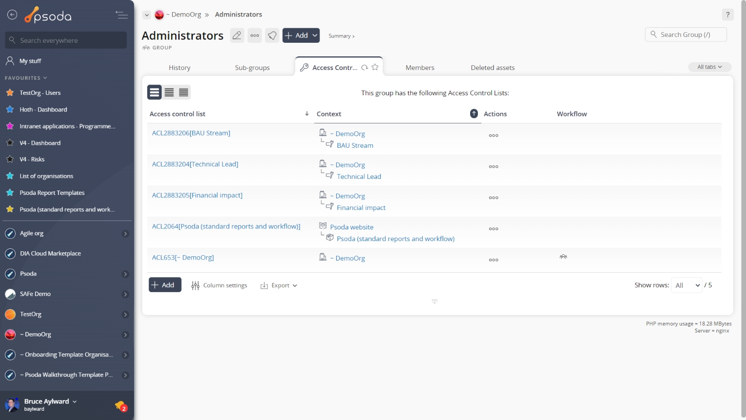Open the more options icon beside the title
This screenshot has width=746, height=420.
[x=254, y=35]
